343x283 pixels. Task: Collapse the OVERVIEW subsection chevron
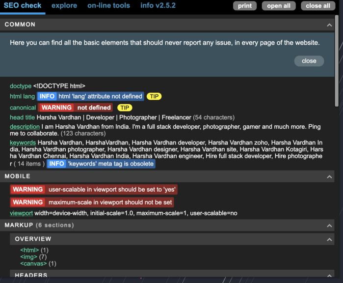329,240
